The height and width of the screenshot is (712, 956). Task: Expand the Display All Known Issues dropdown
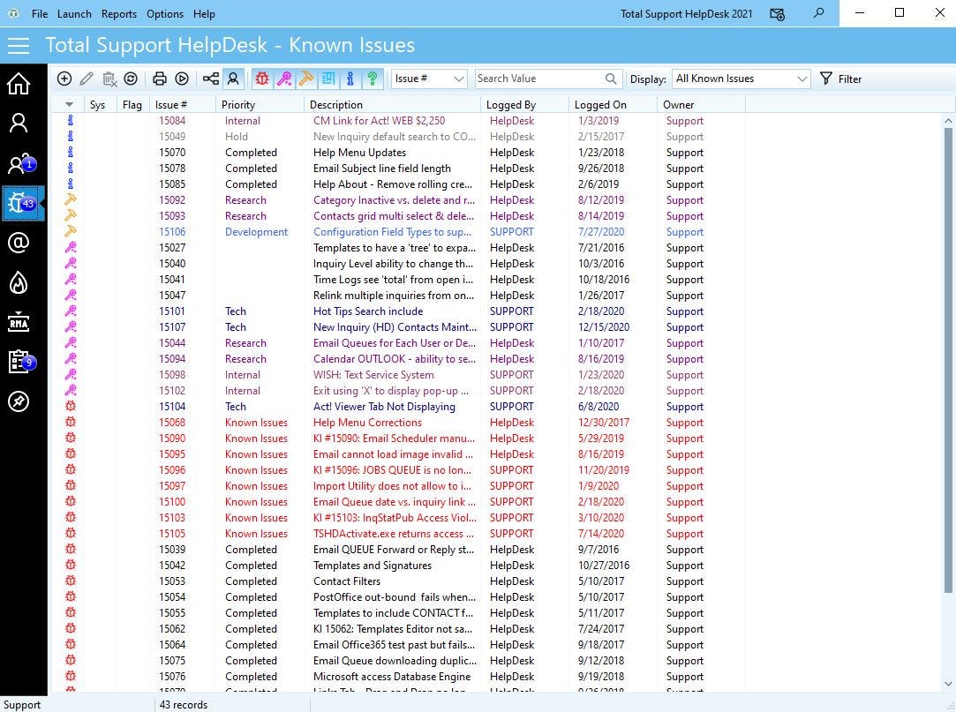[802, 79]
